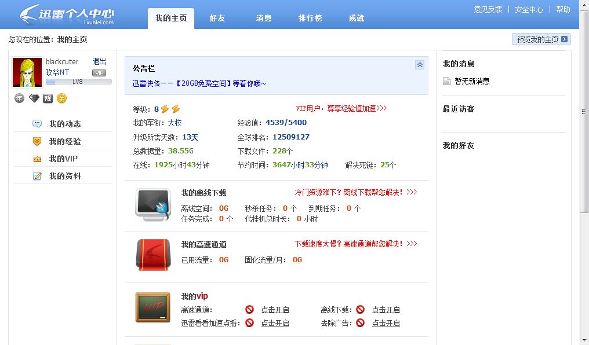589x345 pixels.
Task: Enable 离线下载 via 点击开启 link
Action: pos(386,310)
